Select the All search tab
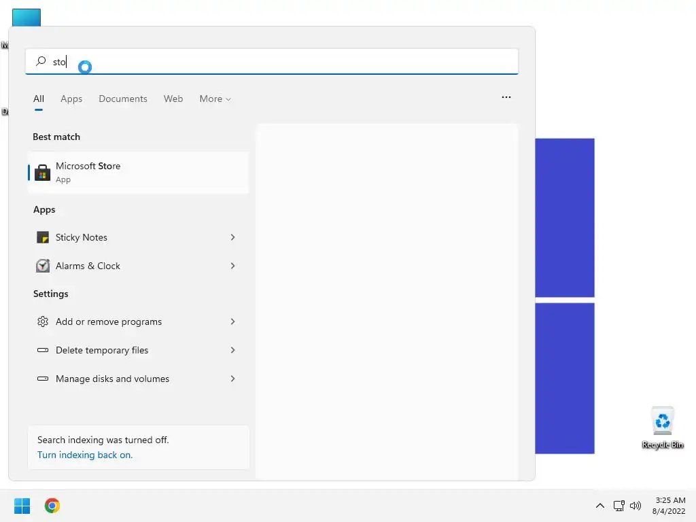The image size is (696, 522). [39, 99]
